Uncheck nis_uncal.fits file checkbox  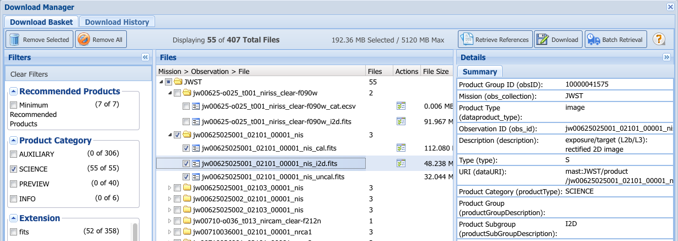(x=186, y=177)
